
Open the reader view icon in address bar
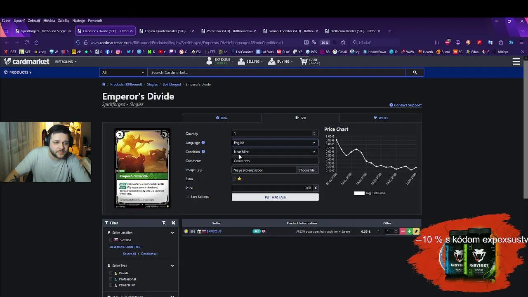[x=306, y=42]
